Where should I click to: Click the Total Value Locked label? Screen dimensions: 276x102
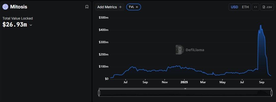tap(18, 18)
